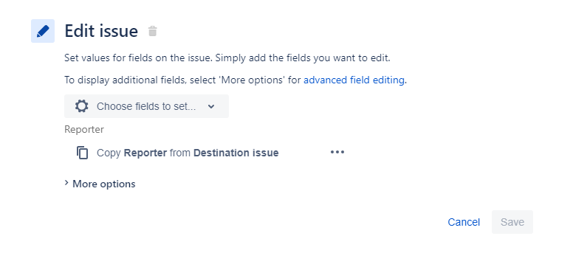Click the copy icon beside Copy Reporter
This screenshot has width=573, height=267.
[x=82, y=153]
